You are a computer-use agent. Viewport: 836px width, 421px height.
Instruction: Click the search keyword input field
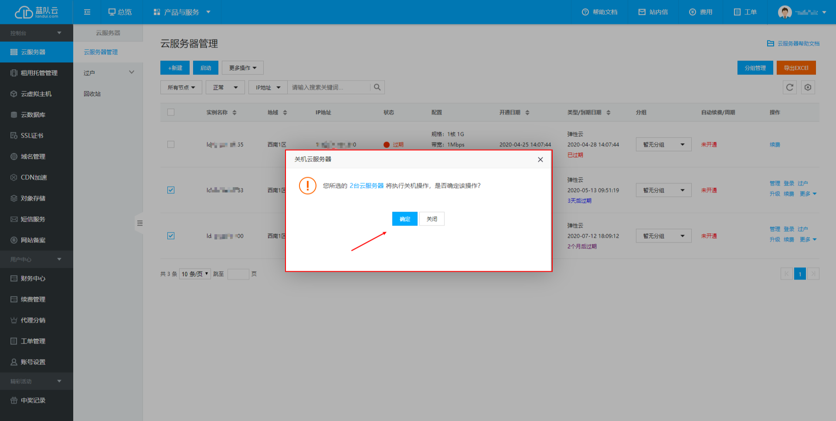pos(328,88)
